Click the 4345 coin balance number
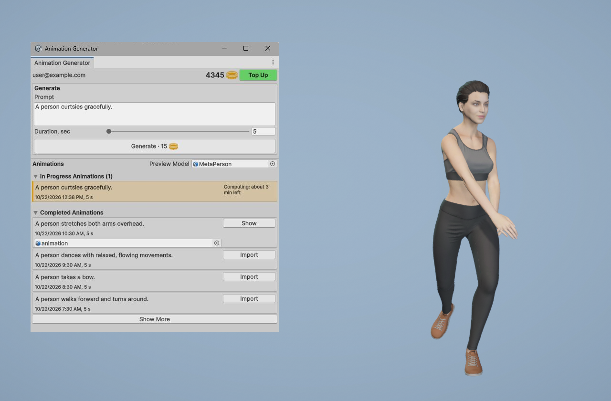The width and height of the screenshot is (611, 401). coord(215,75)
